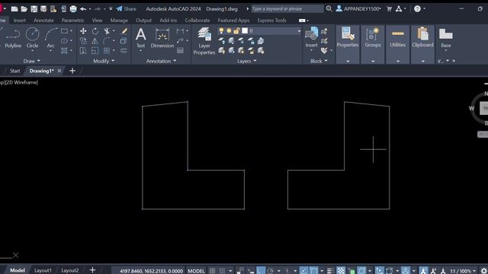Select the Polyline tool
Screen dimensions: 488x274
[x=13, y=38]
